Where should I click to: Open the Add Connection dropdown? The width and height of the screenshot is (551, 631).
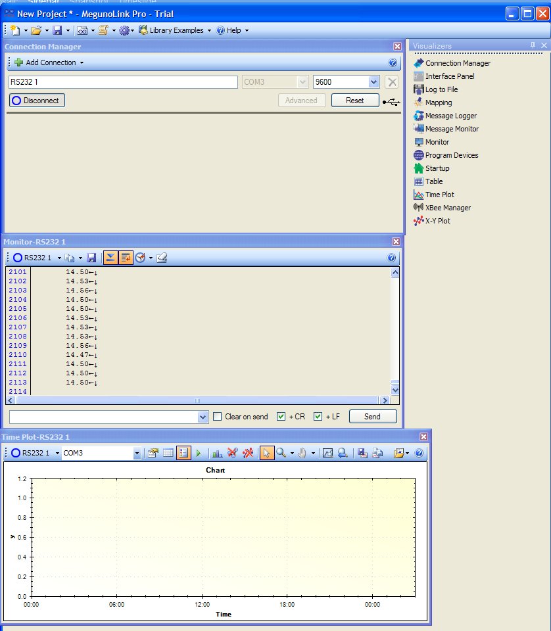(49, 62)
